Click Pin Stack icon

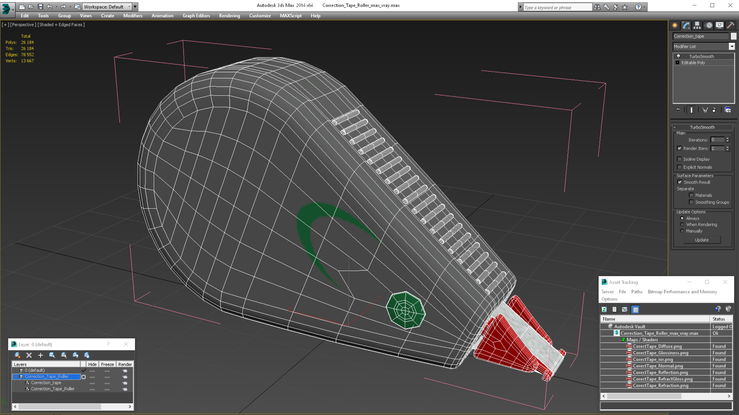tap(678, 110)
